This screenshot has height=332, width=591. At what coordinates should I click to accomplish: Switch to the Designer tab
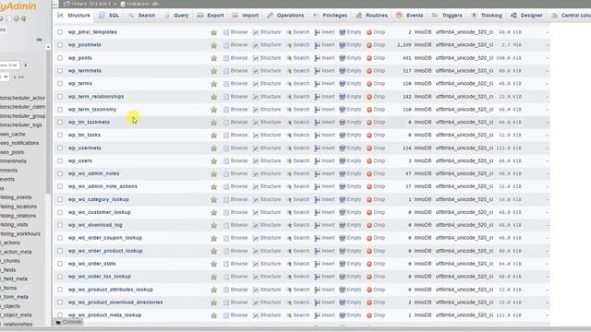pyautogui.click(x=527, y=16)
